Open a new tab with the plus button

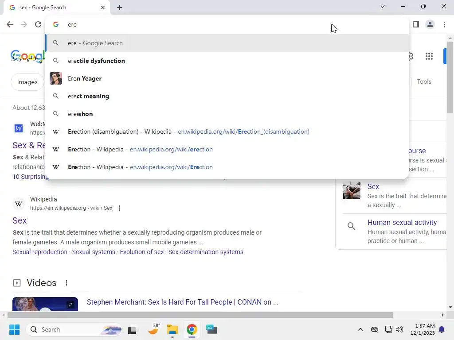point(120,8)
